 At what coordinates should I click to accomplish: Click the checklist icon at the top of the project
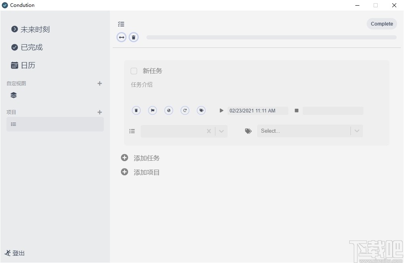tap(121, 24)
